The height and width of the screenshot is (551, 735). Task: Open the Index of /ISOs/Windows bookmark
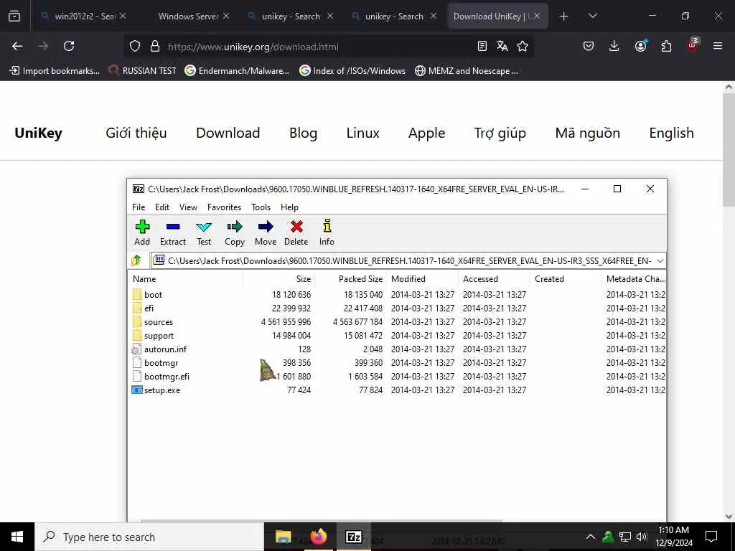352,71
